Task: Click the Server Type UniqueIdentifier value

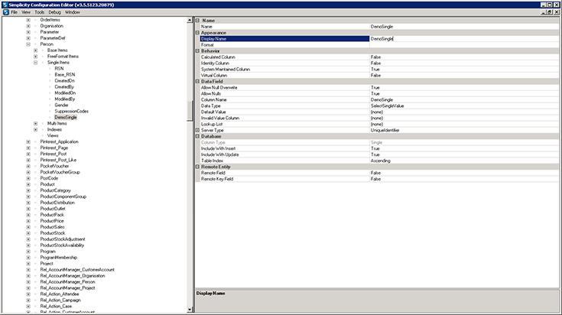Action: 385,130
